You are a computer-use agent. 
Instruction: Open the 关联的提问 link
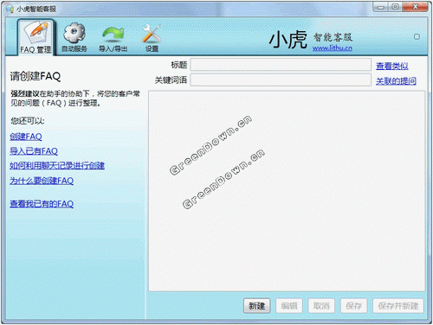pyautogui.click(x=396, y=81)
